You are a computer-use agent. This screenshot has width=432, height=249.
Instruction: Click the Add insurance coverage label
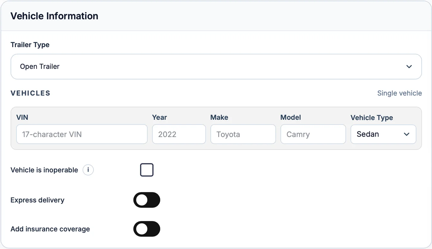pyautogui.click(x=50, y=229)
